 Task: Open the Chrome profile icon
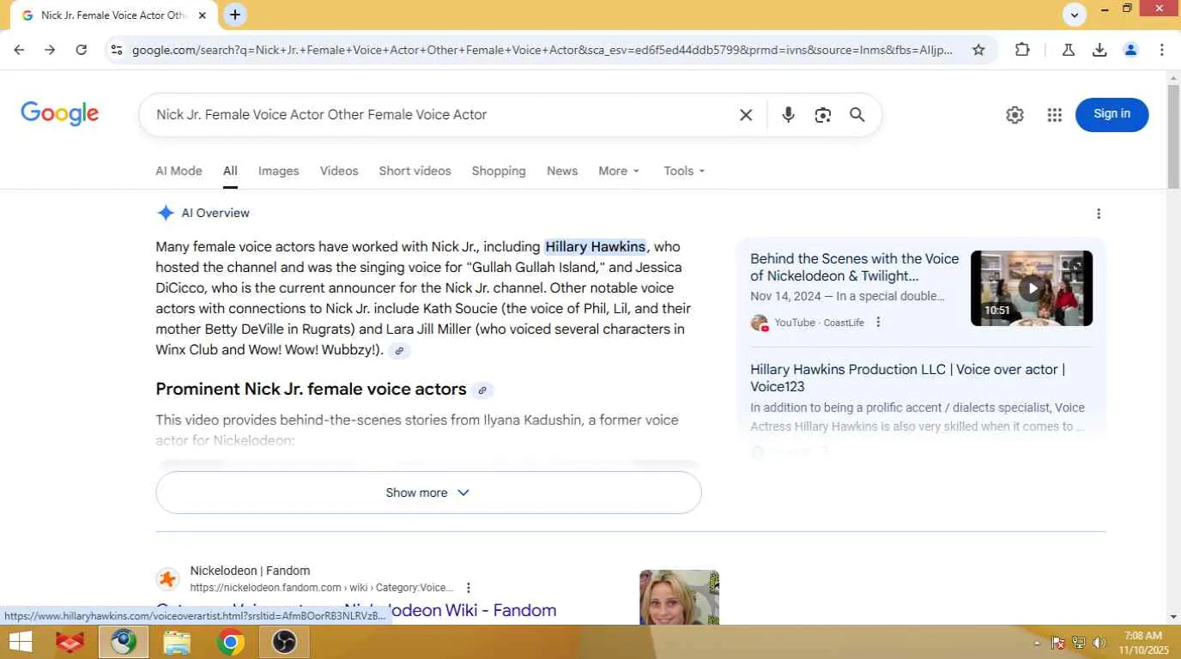(x=1130, y=50)
